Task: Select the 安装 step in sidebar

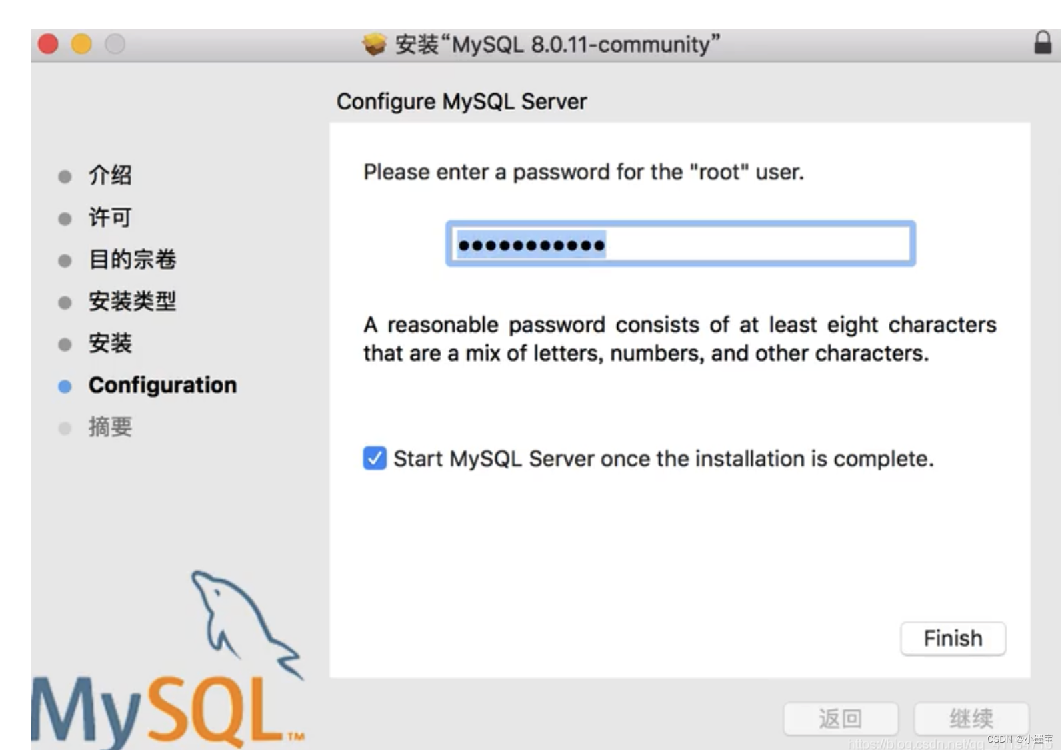Action: tap(110, 344)
